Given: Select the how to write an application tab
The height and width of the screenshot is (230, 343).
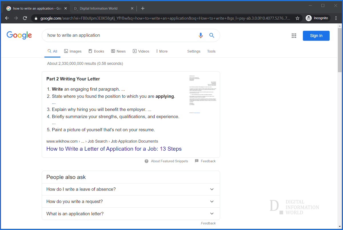Looking at the screenshot, I should pos(37,9).
